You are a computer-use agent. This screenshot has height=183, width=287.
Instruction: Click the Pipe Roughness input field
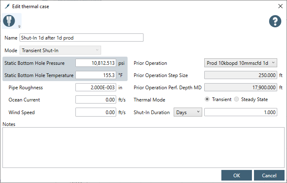(96, 88)
